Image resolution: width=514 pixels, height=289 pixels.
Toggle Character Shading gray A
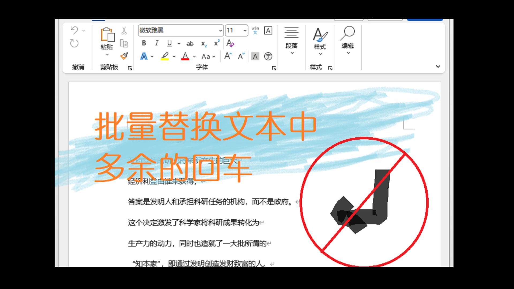tap(255, 56)
